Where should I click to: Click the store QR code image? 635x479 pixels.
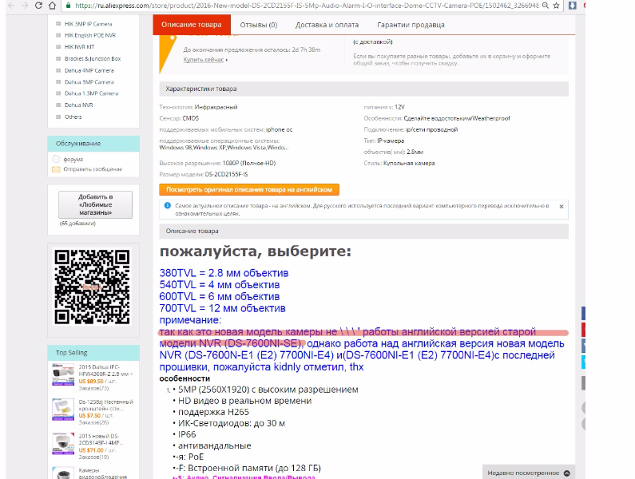[x=93, y=287]
